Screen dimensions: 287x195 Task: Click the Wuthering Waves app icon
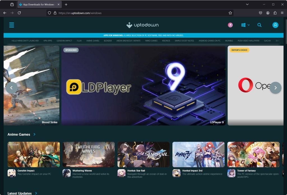(x=67, y=173)
